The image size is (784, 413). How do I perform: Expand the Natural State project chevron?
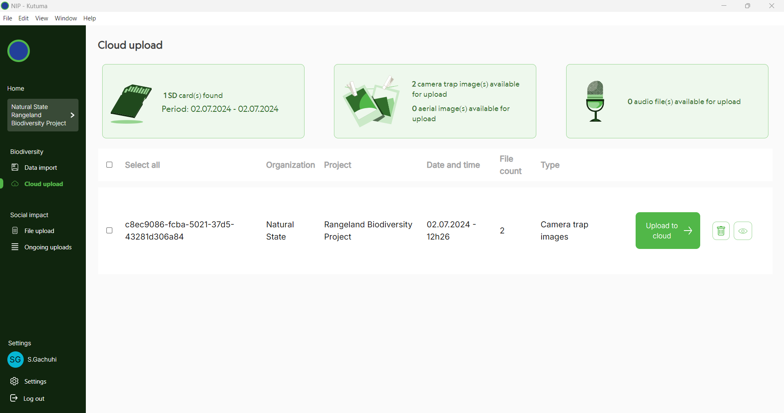point(72,115)
